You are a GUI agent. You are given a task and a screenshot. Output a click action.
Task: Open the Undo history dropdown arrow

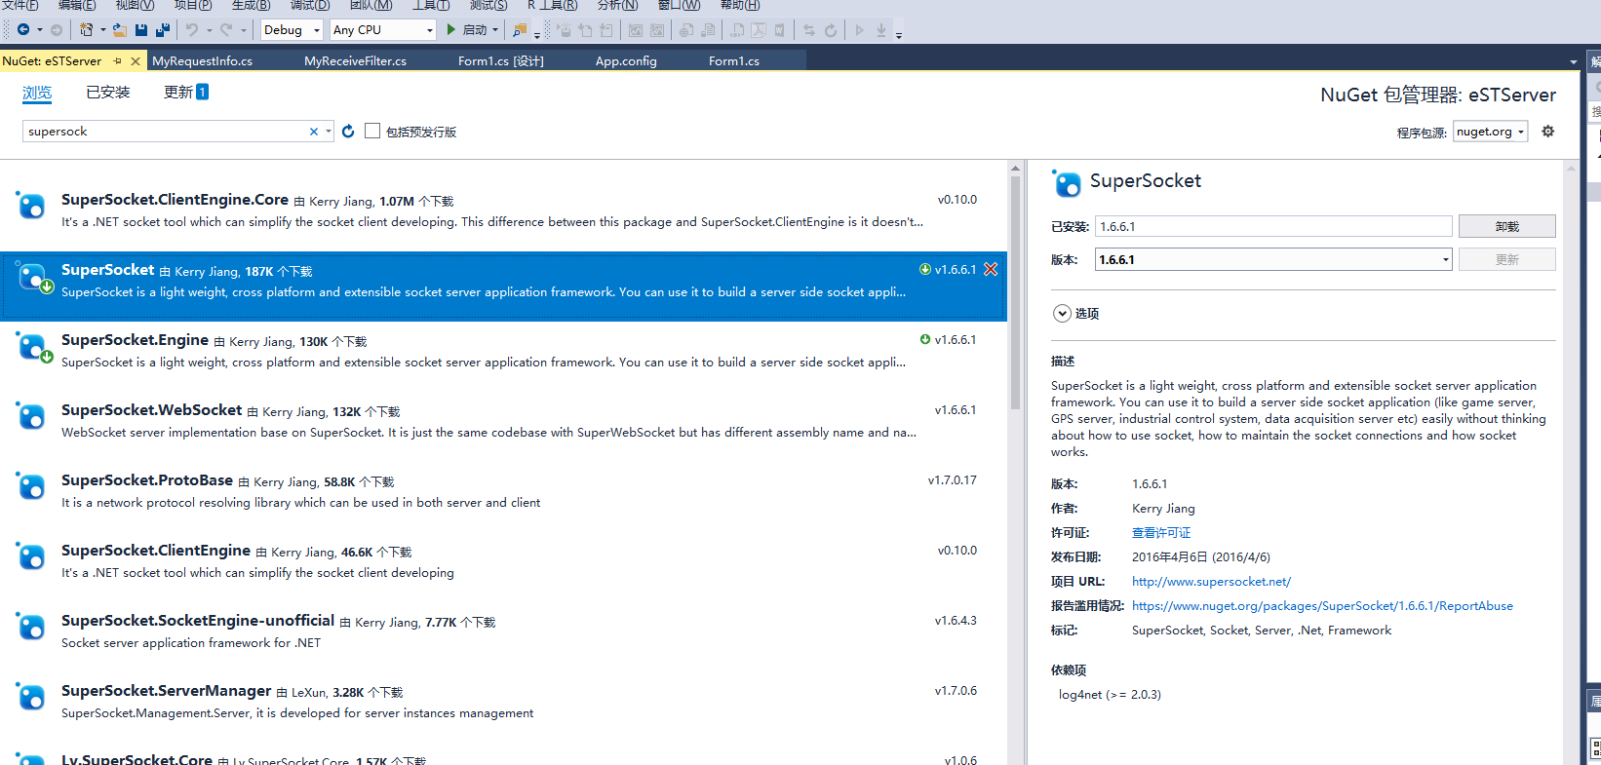pyautogui.click(x=209, y=30)
